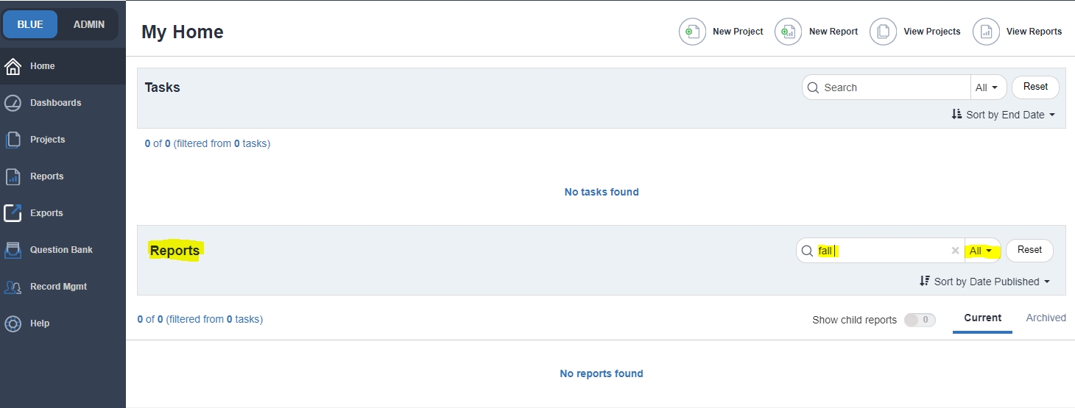Switch to the Archived reports tab
Image resolution: width=1075 pixels, height=408 pixels.
coord(1046,318)
